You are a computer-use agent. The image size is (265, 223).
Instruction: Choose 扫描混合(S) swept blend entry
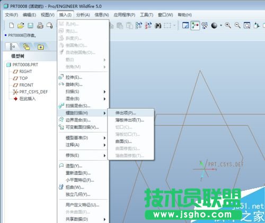tap(83, 106)
